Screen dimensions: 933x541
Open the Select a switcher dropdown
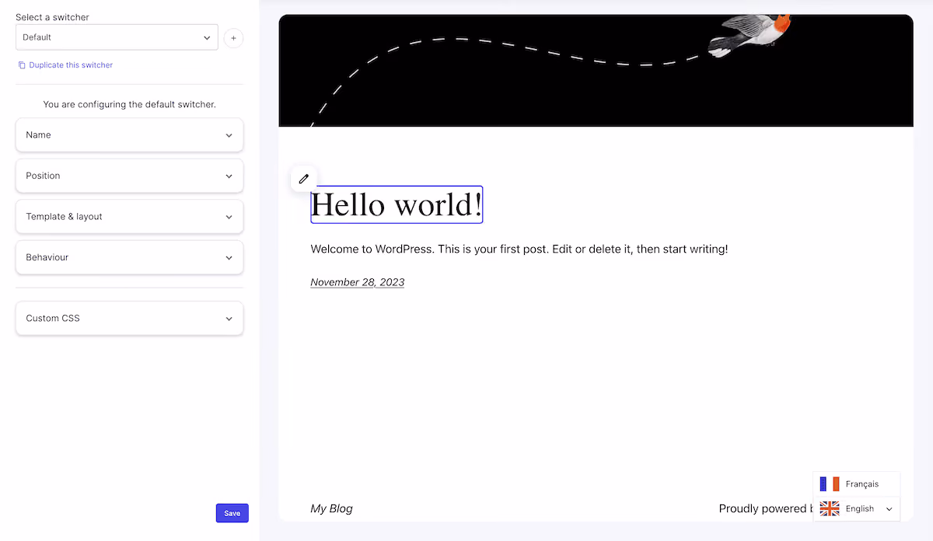point(117,37)
